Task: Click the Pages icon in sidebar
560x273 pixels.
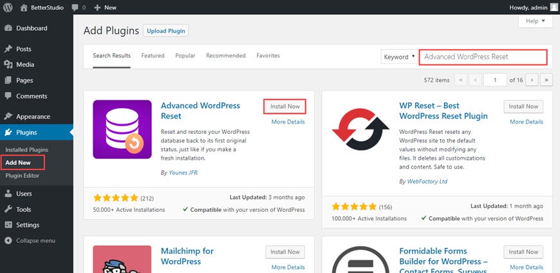Action: click(8, 80)
